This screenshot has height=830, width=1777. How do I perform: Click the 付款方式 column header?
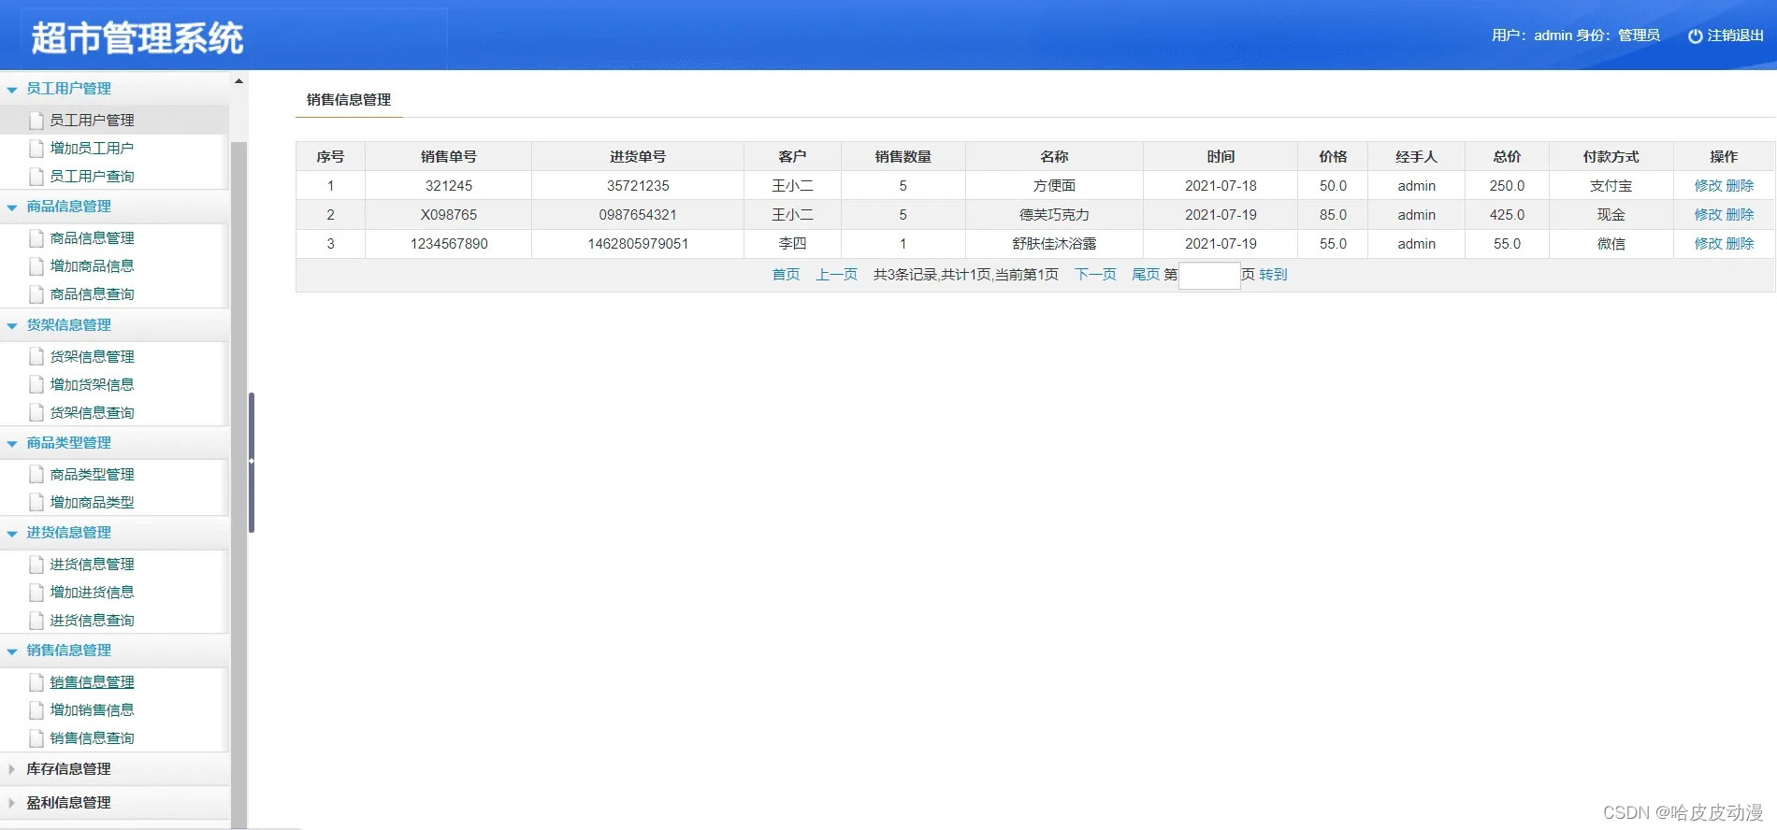[x=1611, y=157]
